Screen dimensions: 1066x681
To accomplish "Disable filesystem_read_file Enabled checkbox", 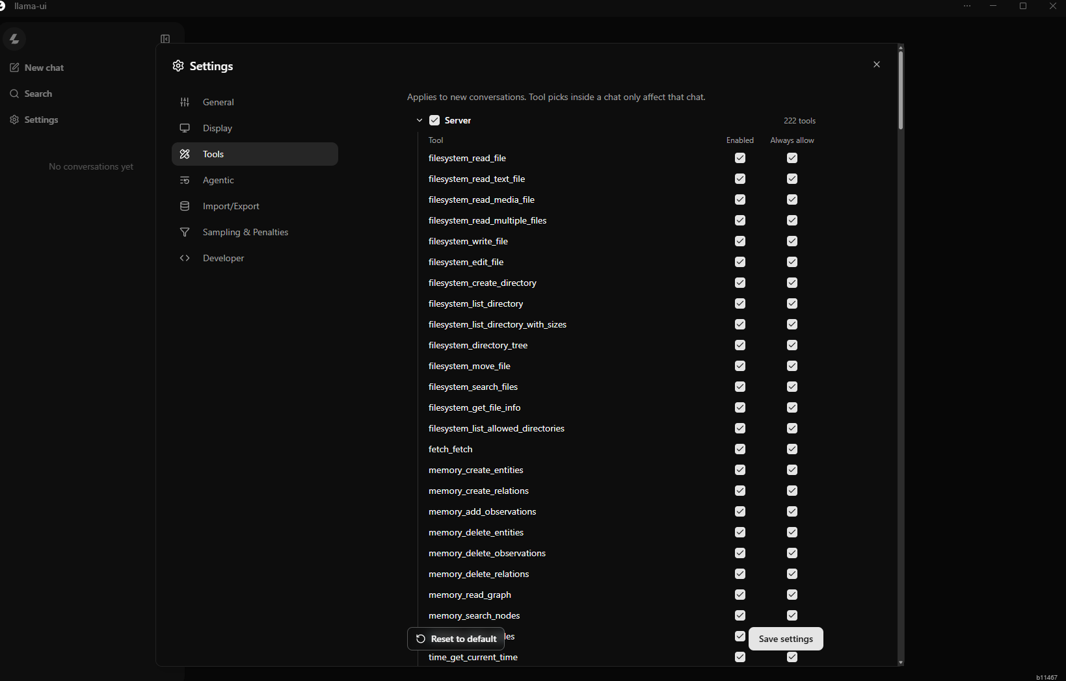I will 740,158.
